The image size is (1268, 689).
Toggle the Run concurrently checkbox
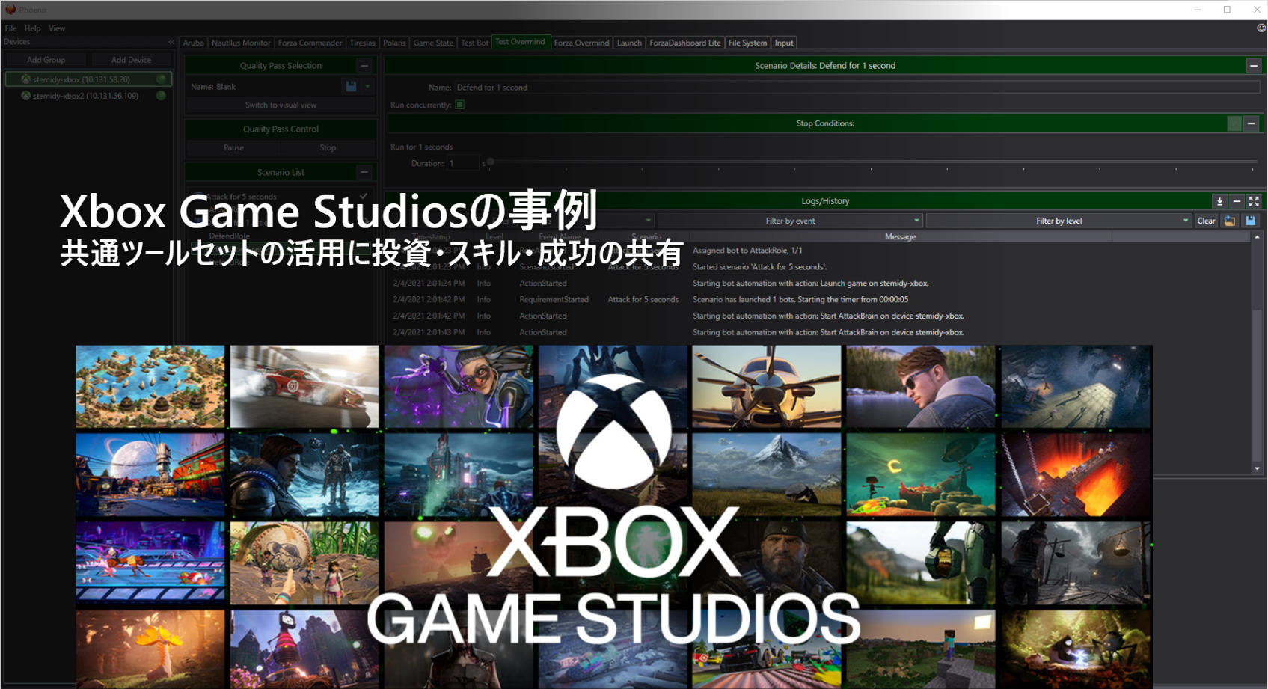click(x=460, y=105)
